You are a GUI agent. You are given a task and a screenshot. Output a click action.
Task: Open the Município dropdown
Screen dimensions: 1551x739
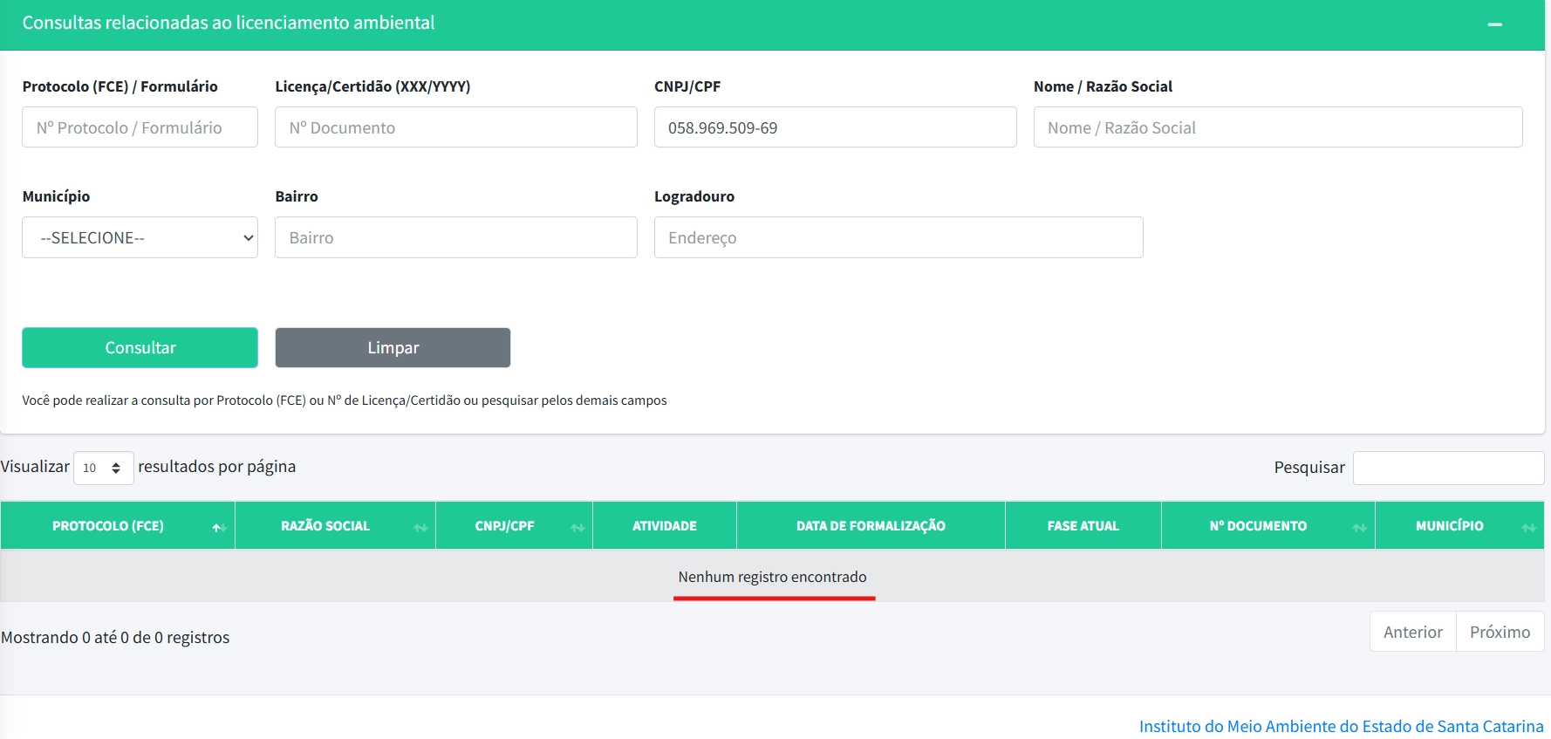[140, 237]
